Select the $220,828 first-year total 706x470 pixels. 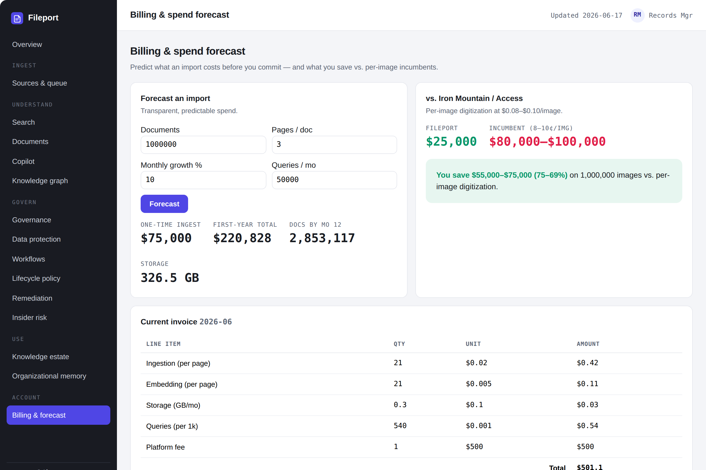[x=242, y=238]
